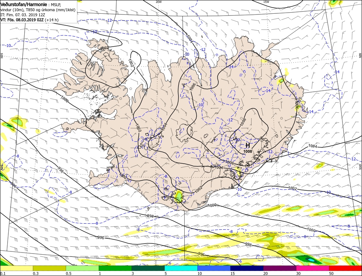Click the cyan 5–10 legend swatch
362x276 pixels.
click(x=181, y=268)
